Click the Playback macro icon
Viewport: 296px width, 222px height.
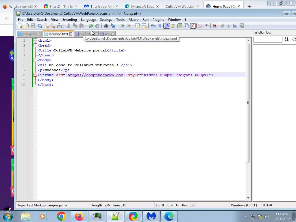click(228, 26)
